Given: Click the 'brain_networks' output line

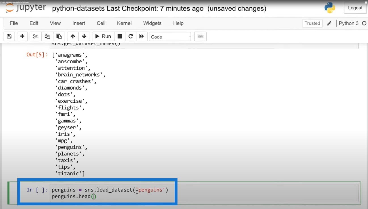Looking at the screenshot, I should point(81,75).
